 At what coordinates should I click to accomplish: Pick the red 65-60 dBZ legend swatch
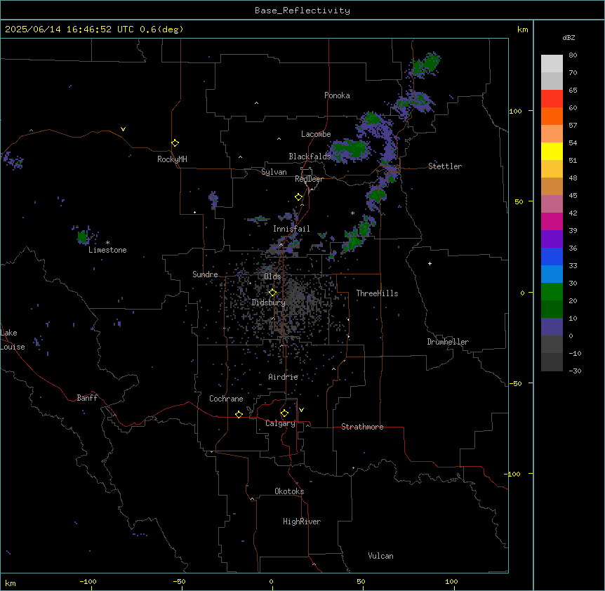(552, 99)
